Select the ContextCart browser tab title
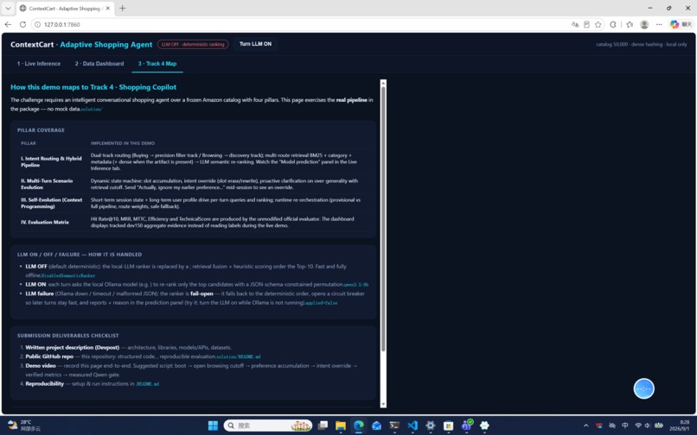697x435 pixels. [x=65, y=8]
